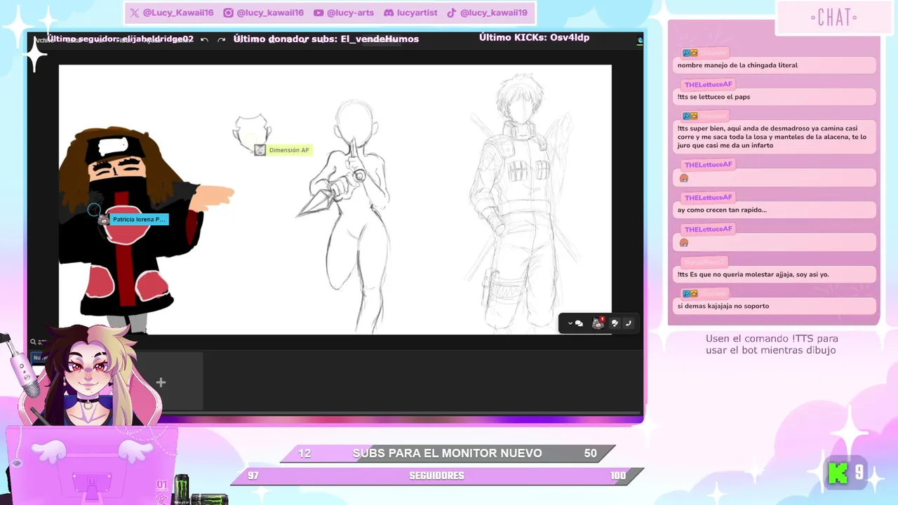
Task: Click the YouTube icon in social bar
Action: point(319,13)
